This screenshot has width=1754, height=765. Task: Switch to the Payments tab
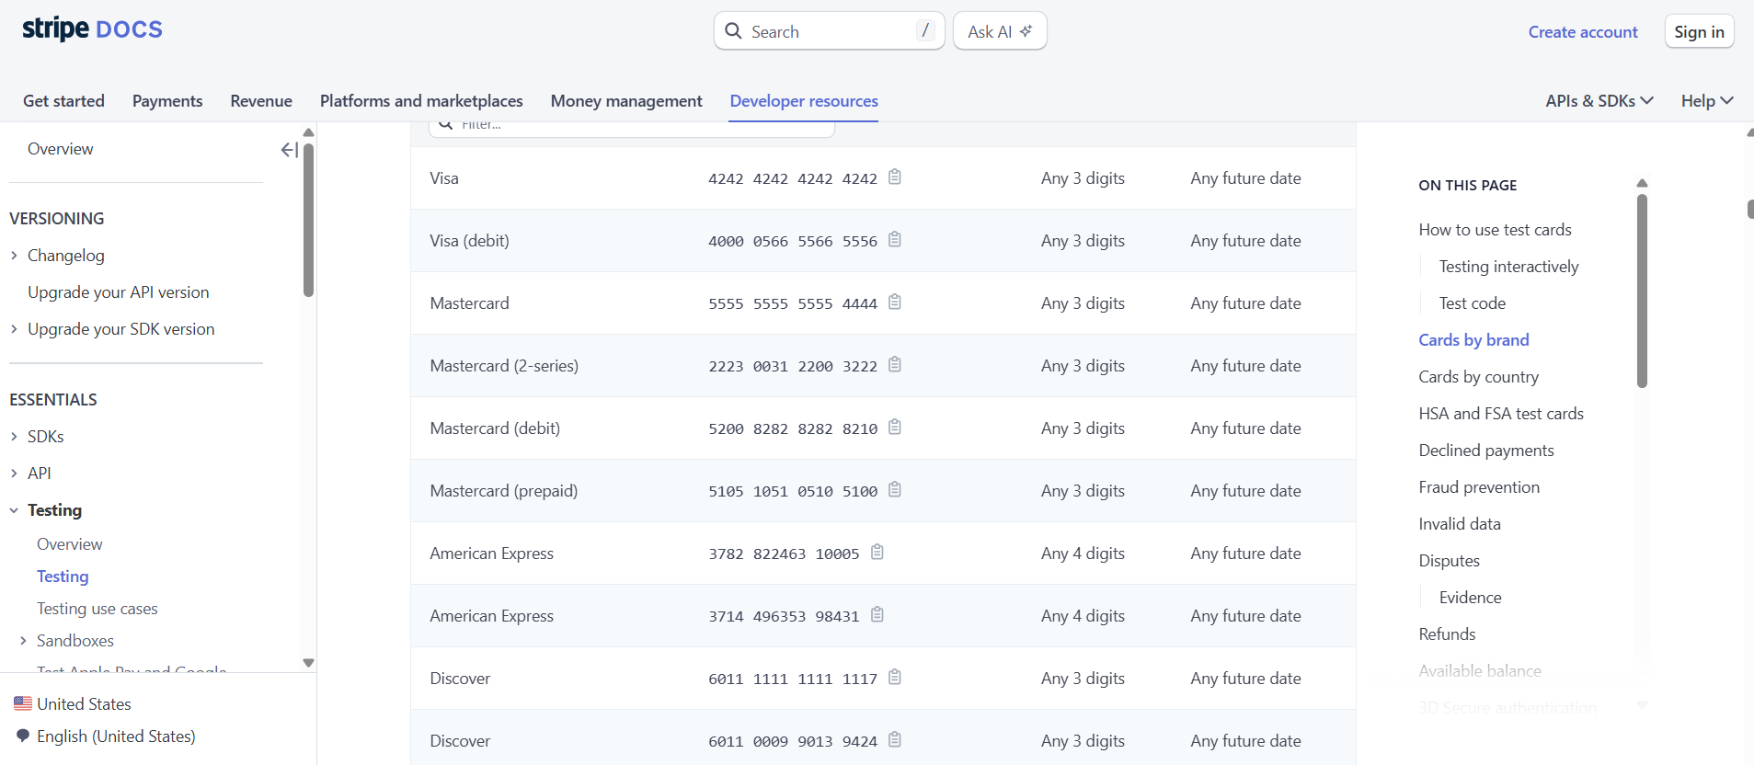[x=167, y=101]
